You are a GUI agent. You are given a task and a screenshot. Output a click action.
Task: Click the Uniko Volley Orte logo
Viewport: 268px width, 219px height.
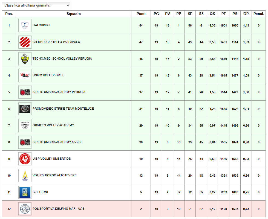pos(25,75)
